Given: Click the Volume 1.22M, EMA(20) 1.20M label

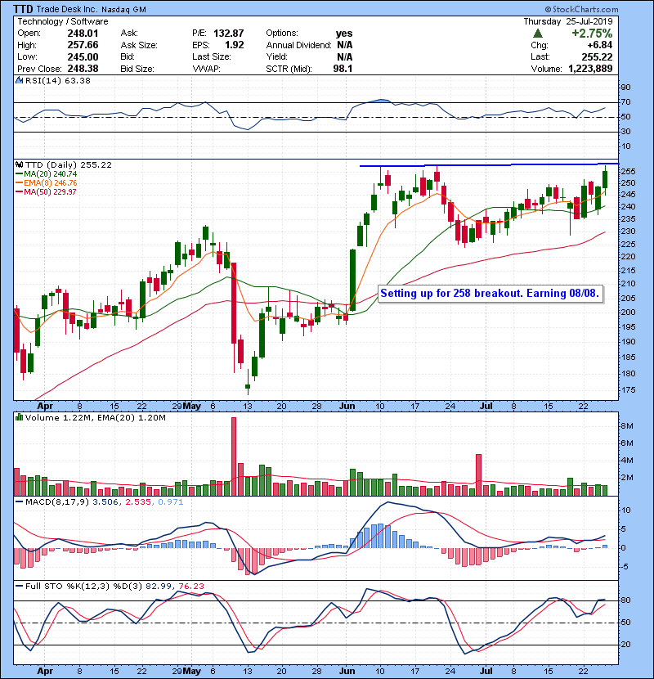Looking at the screenshot, I should (95, 417).
